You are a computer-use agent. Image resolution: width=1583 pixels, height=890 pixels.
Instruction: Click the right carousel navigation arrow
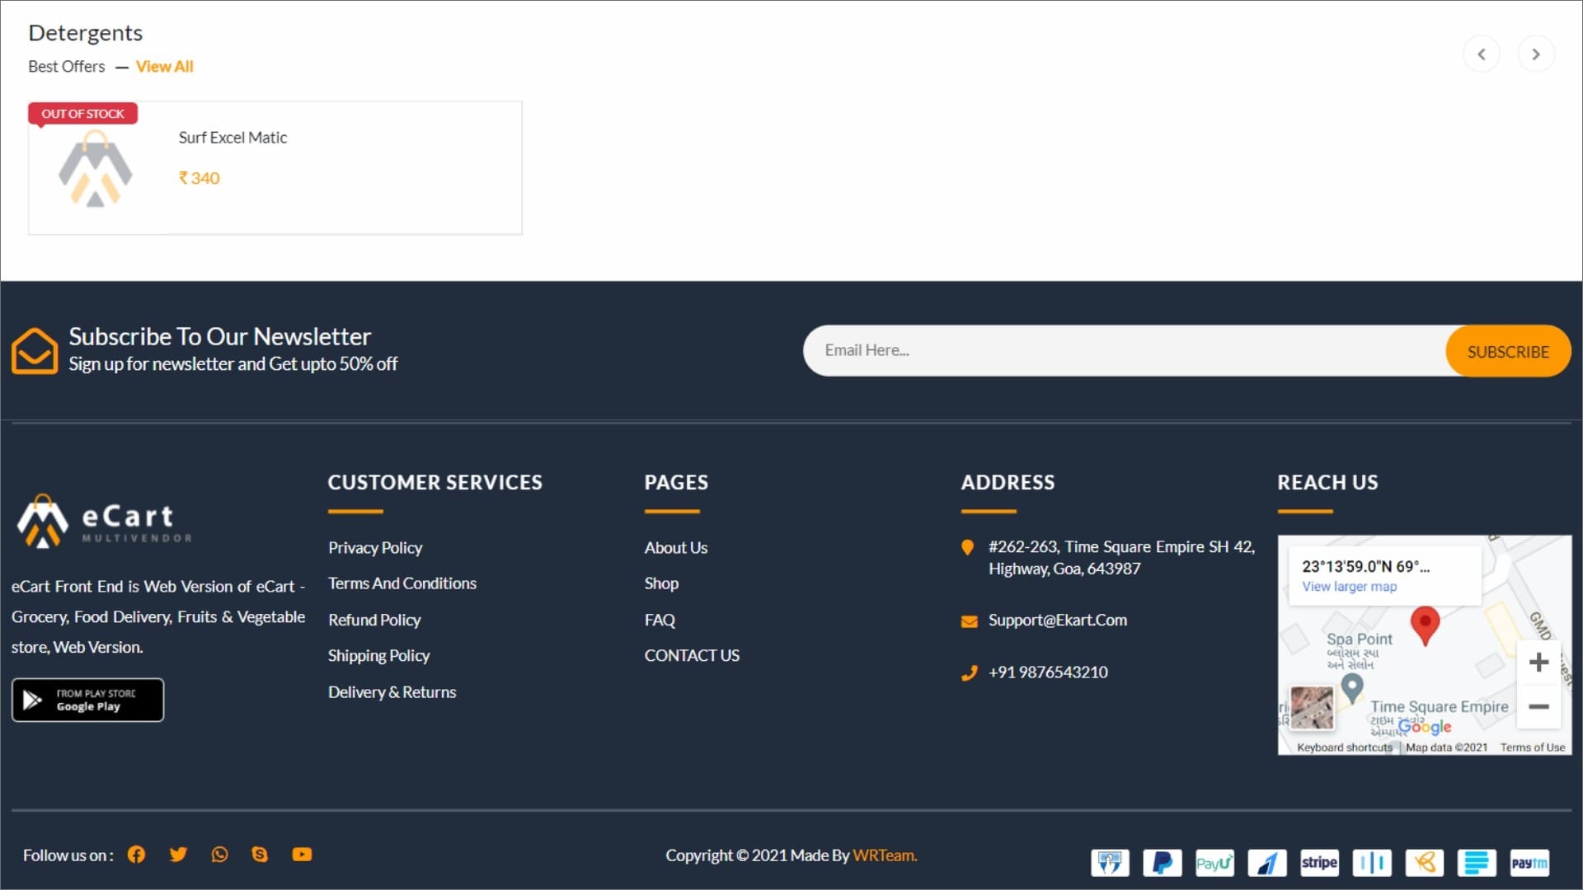(x=1536, y=54)
